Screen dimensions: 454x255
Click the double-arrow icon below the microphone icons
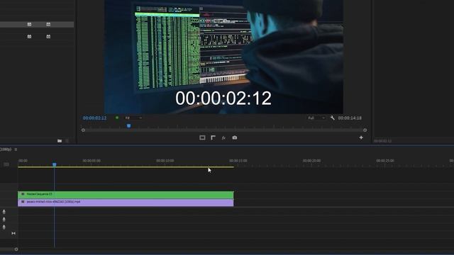click(13, 233)
